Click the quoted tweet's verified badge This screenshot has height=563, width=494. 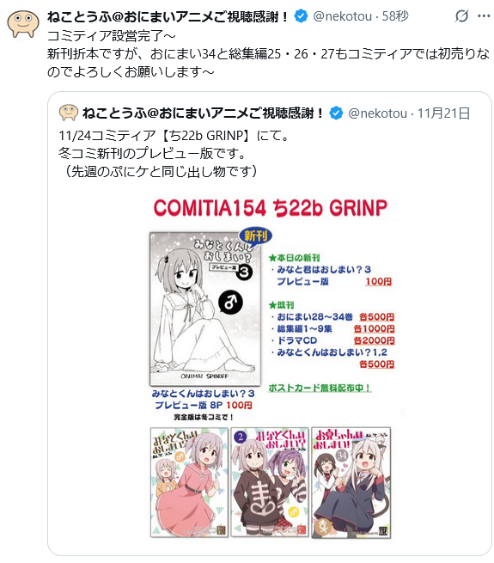point(336,113)
